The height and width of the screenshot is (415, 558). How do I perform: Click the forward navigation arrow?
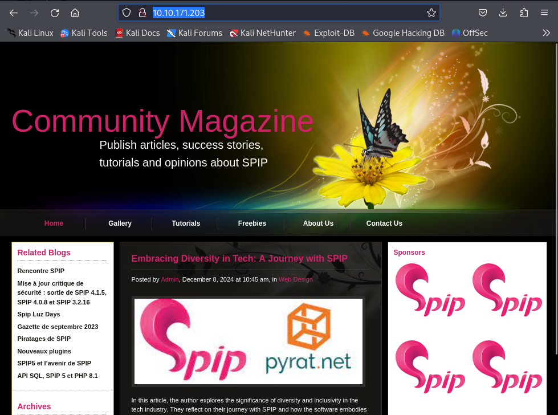tap(34, 13)
